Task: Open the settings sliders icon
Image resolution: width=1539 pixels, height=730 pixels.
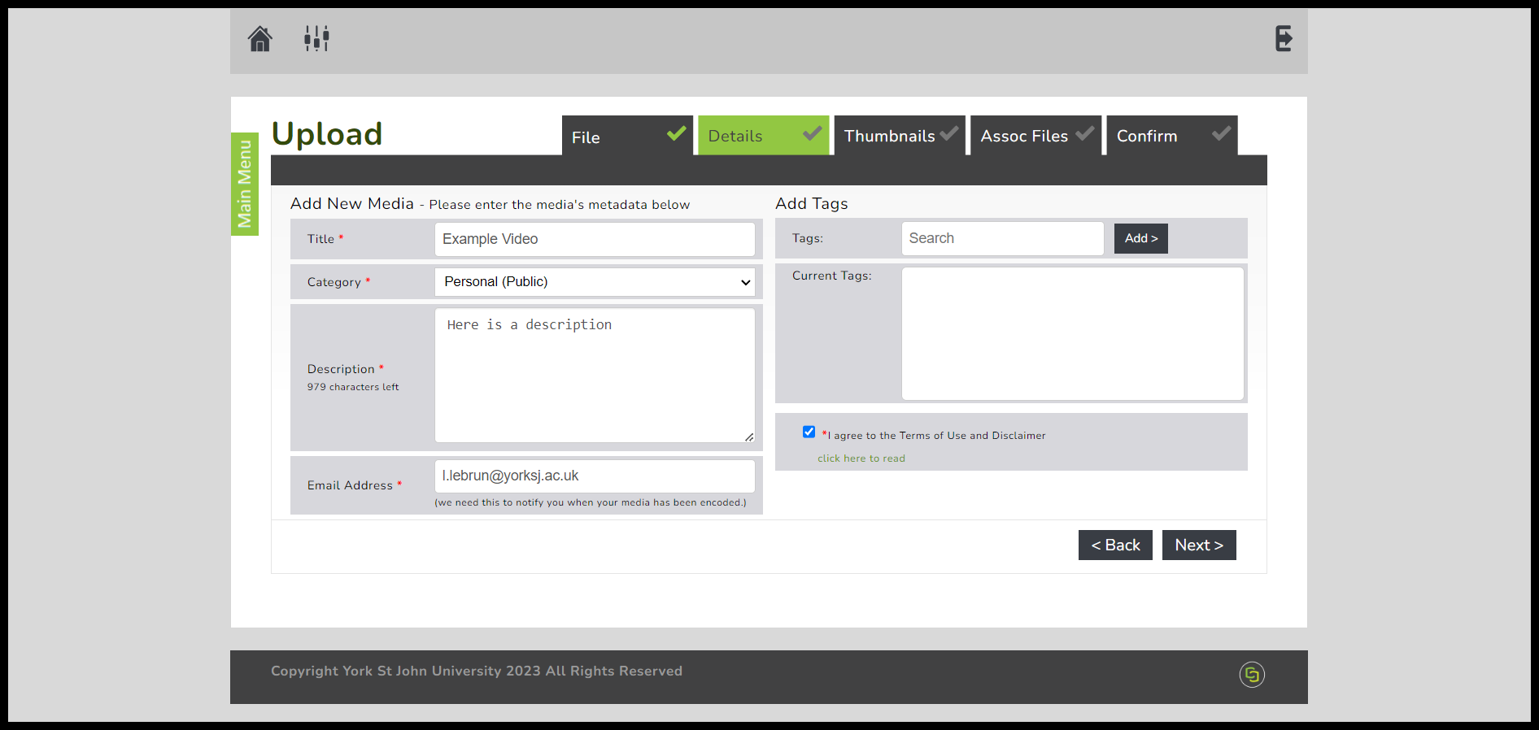Action: 316,38
